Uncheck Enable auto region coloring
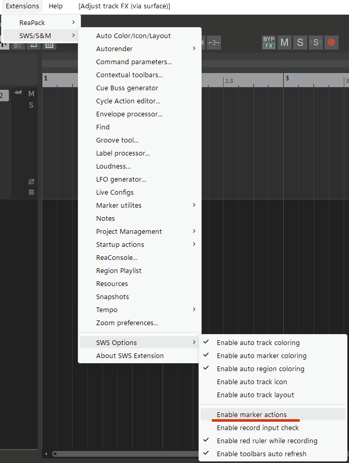This screenshot has width=349, height=463. point(273,369)
